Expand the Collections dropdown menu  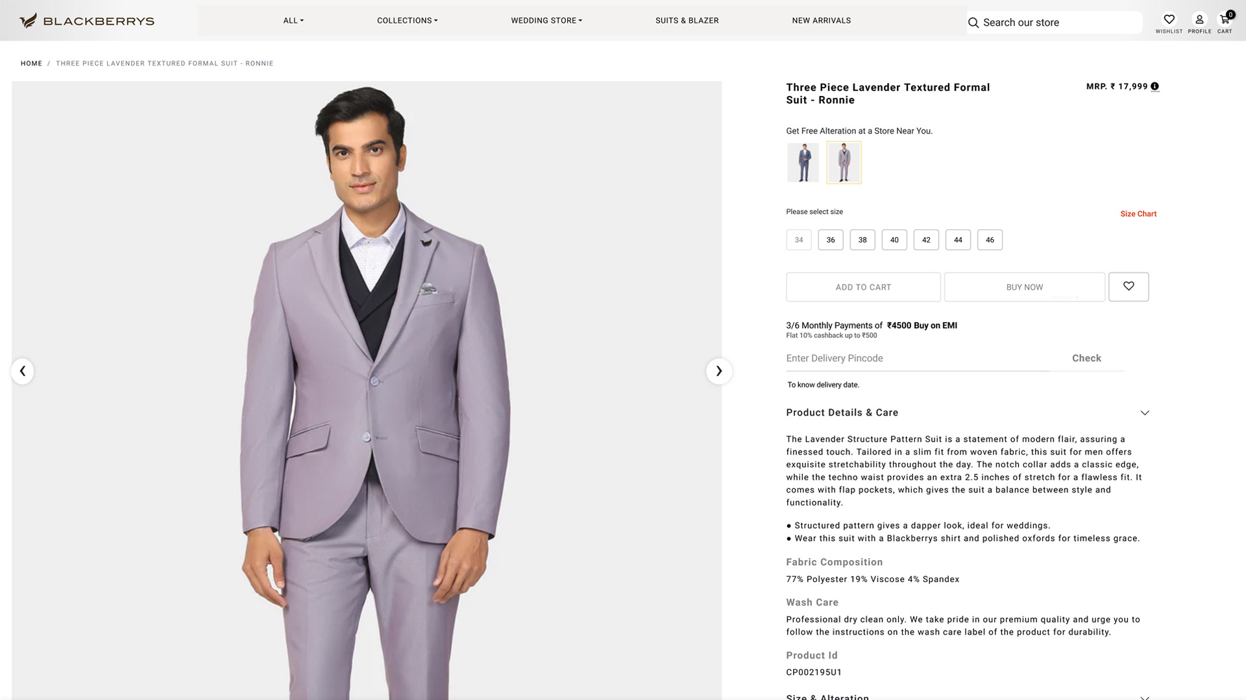407,21
